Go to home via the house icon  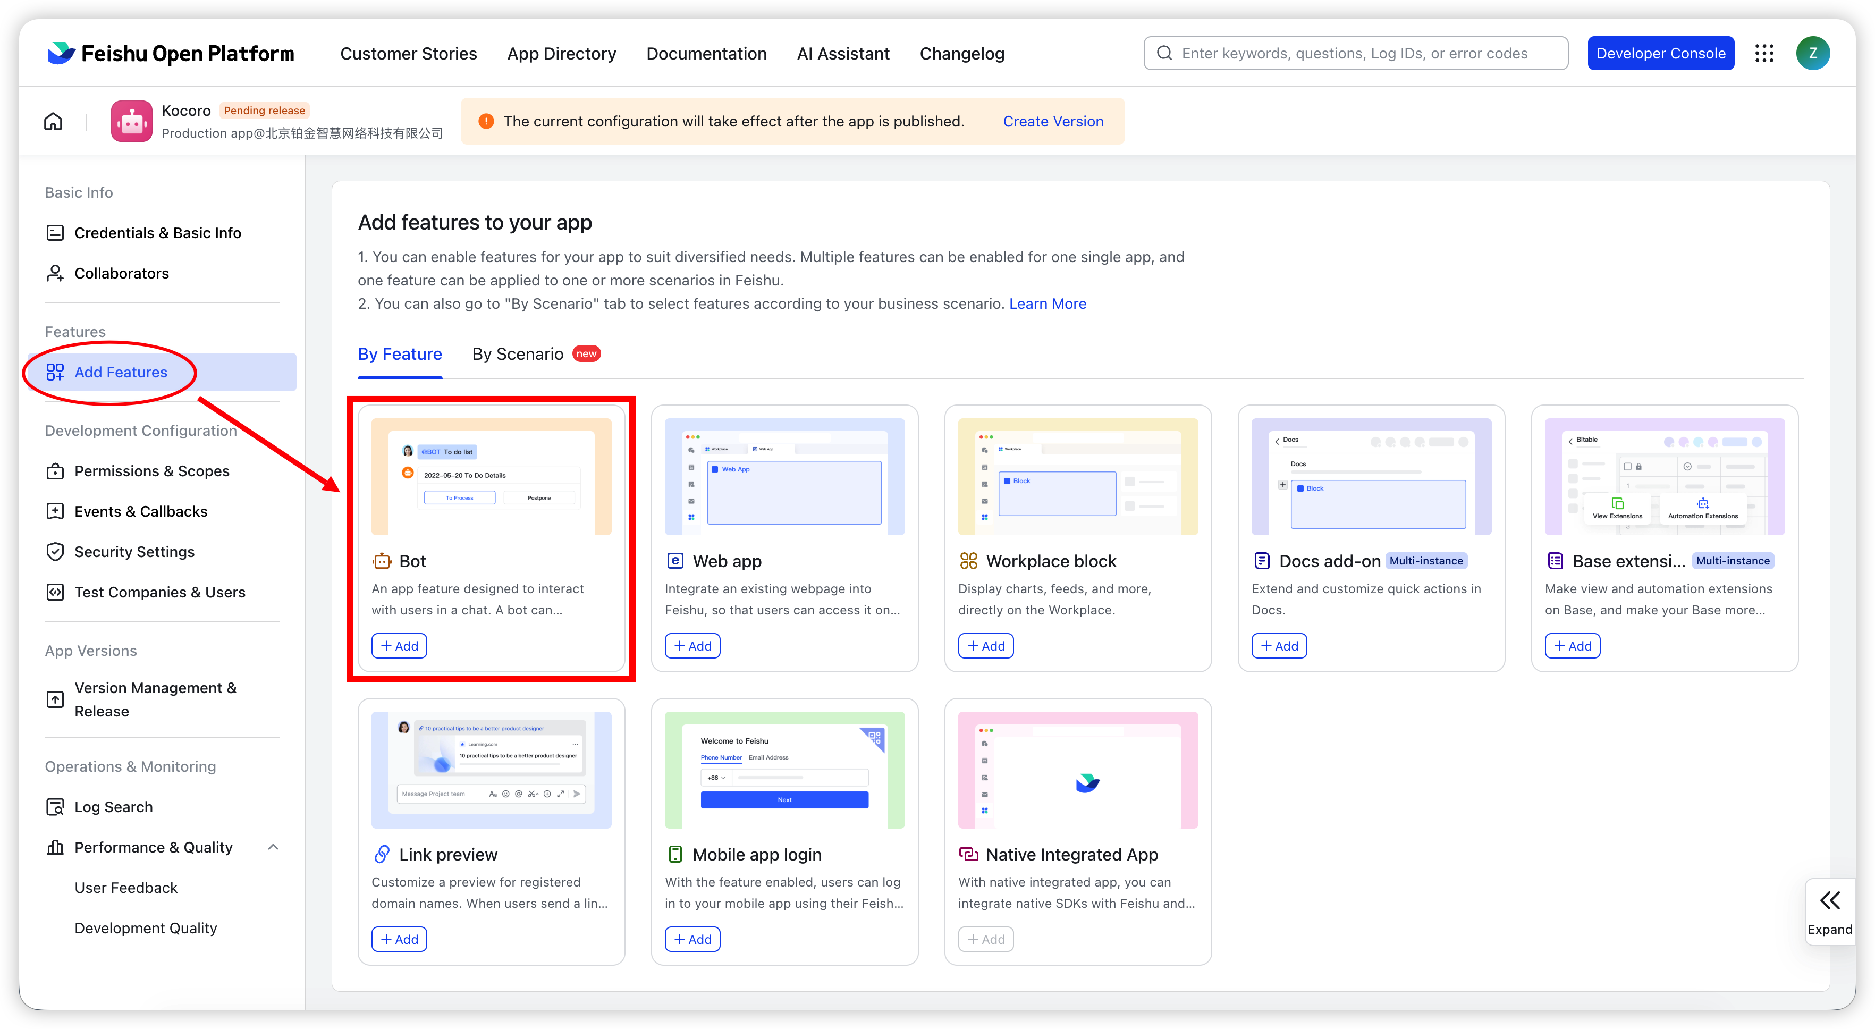click(x=53, y=121)
